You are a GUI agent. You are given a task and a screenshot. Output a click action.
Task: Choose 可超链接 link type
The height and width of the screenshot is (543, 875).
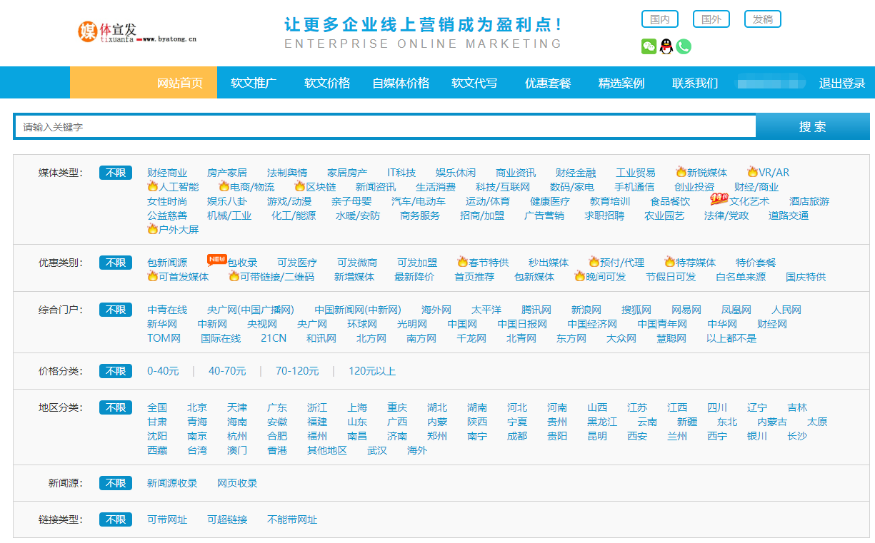click(x=227, y=519)
